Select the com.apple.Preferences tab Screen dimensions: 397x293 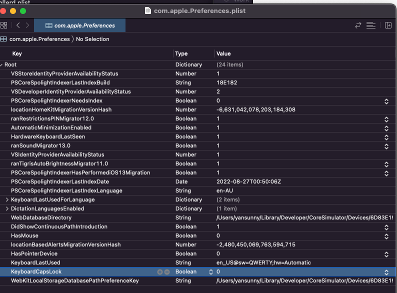tap(80, 25)
